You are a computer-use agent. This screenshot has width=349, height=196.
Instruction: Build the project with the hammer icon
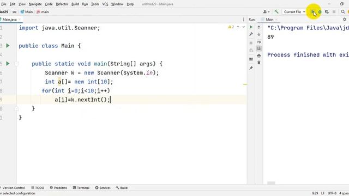click(x=276, y=12)
